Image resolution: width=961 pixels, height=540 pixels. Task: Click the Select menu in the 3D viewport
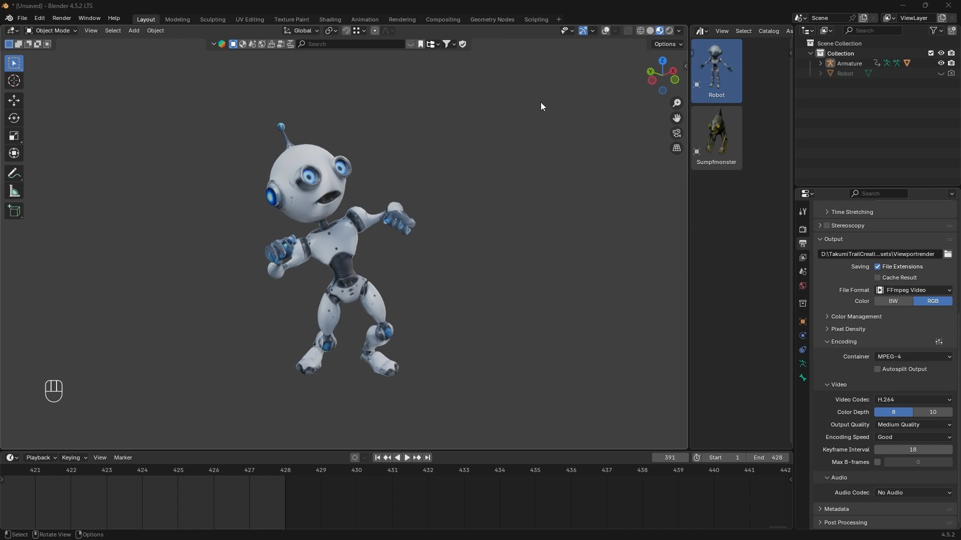tap(113, 30)
